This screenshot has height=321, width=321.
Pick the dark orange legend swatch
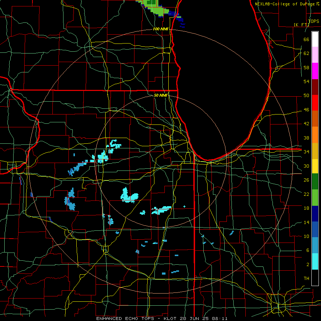(x=315, y=119)
